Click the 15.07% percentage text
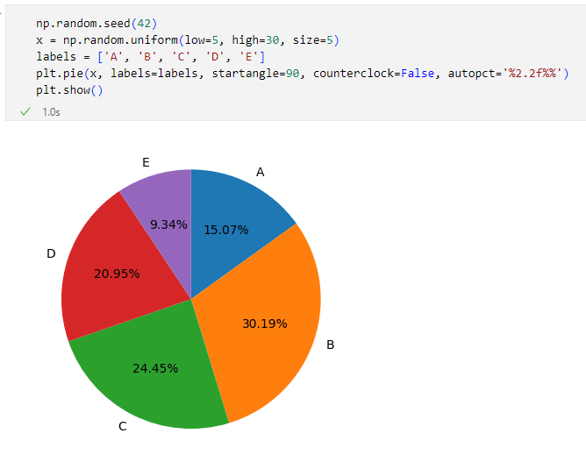 pyautogui.click(x=225, y=230)
